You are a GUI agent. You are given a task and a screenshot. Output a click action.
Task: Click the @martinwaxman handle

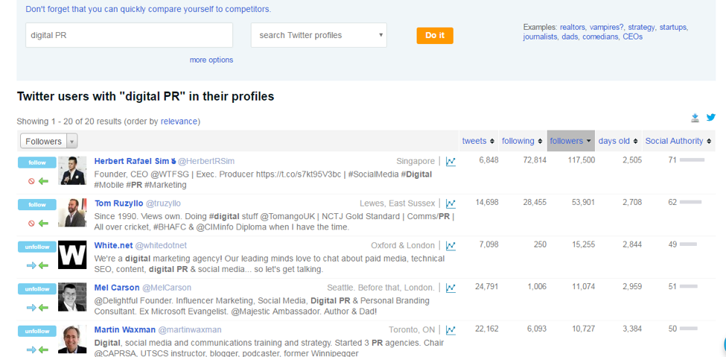(x=190, y=329)
